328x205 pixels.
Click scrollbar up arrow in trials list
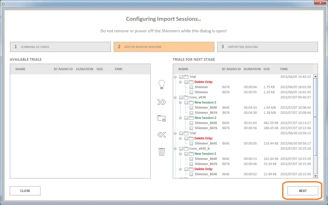315,76
